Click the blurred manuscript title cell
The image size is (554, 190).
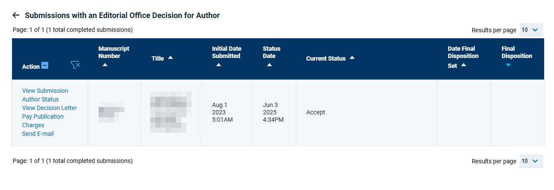point(171,113)
